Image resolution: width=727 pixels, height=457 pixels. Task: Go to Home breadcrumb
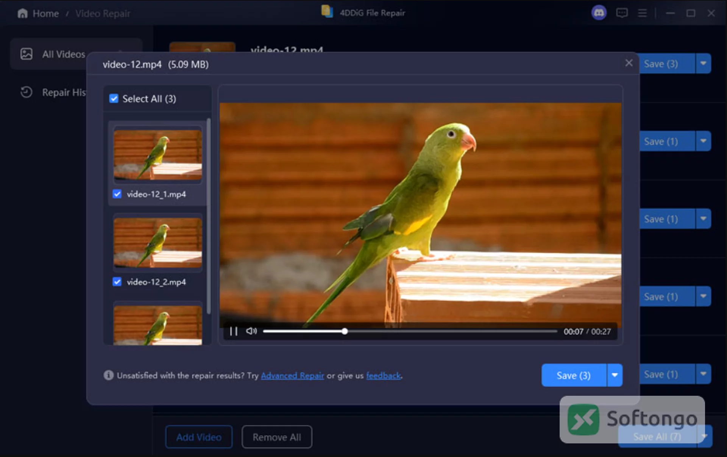click(x=45, y=14)
